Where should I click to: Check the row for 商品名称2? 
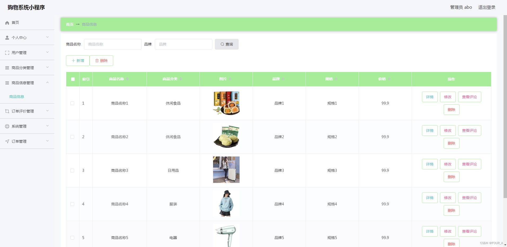[72, 137]
